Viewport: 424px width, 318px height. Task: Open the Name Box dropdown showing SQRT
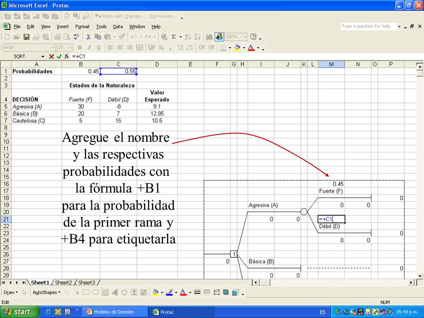coord(43,57)
